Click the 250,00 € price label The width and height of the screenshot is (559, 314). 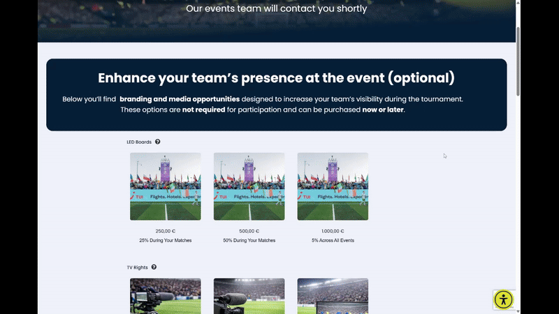166,231
